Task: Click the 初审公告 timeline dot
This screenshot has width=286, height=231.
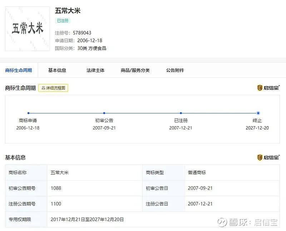Action: (104, 113)
